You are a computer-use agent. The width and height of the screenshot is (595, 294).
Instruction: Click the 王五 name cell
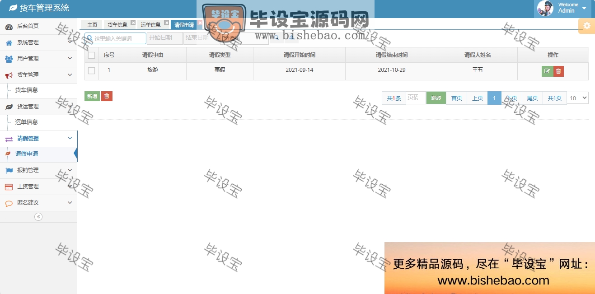point(478,70)
